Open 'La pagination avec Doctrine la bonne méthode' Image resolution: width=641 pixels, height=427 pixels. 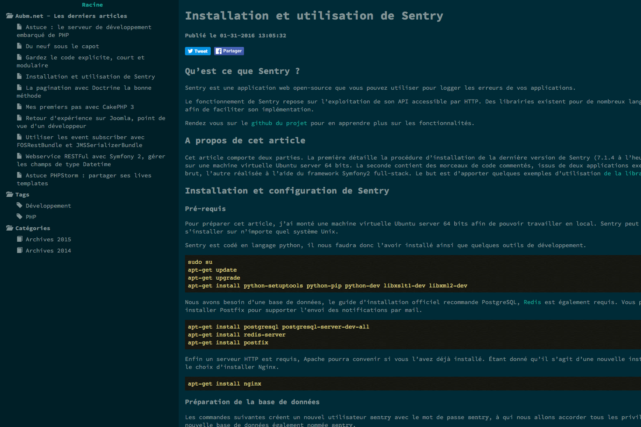tap(84, 92)
